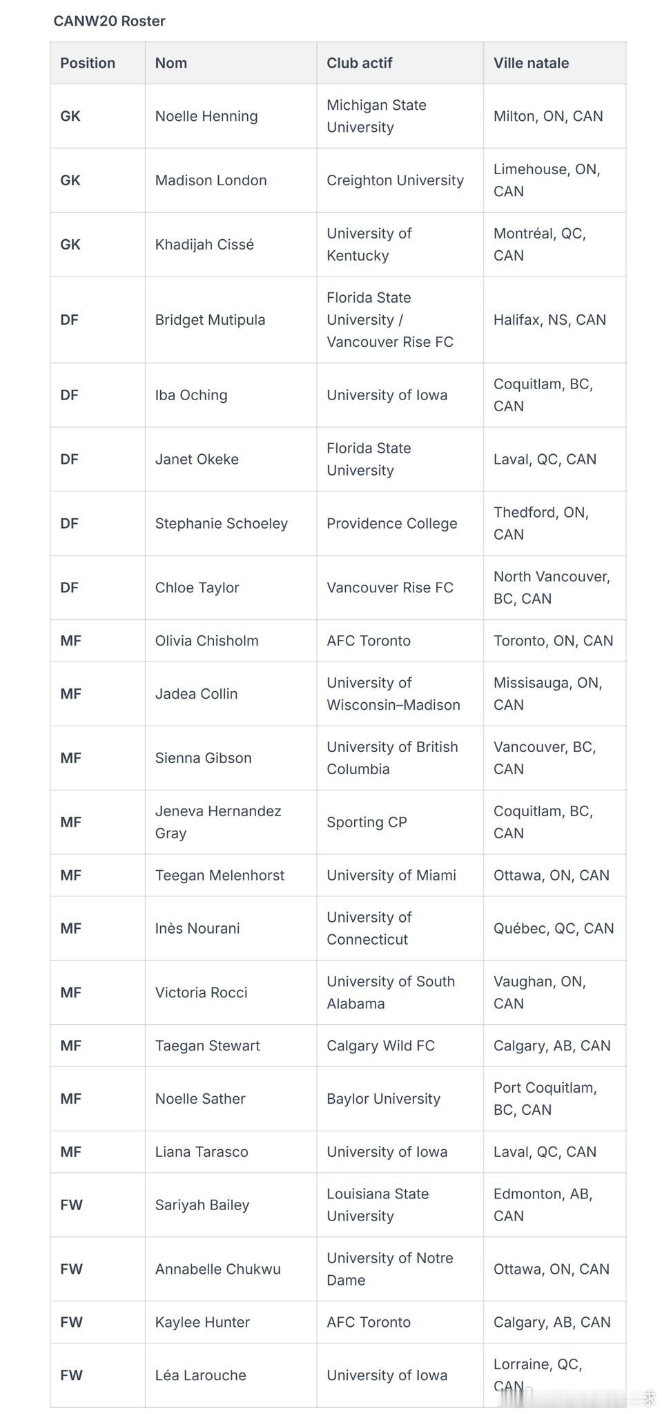Click the Club actif column header

click(x=400, y=63)
